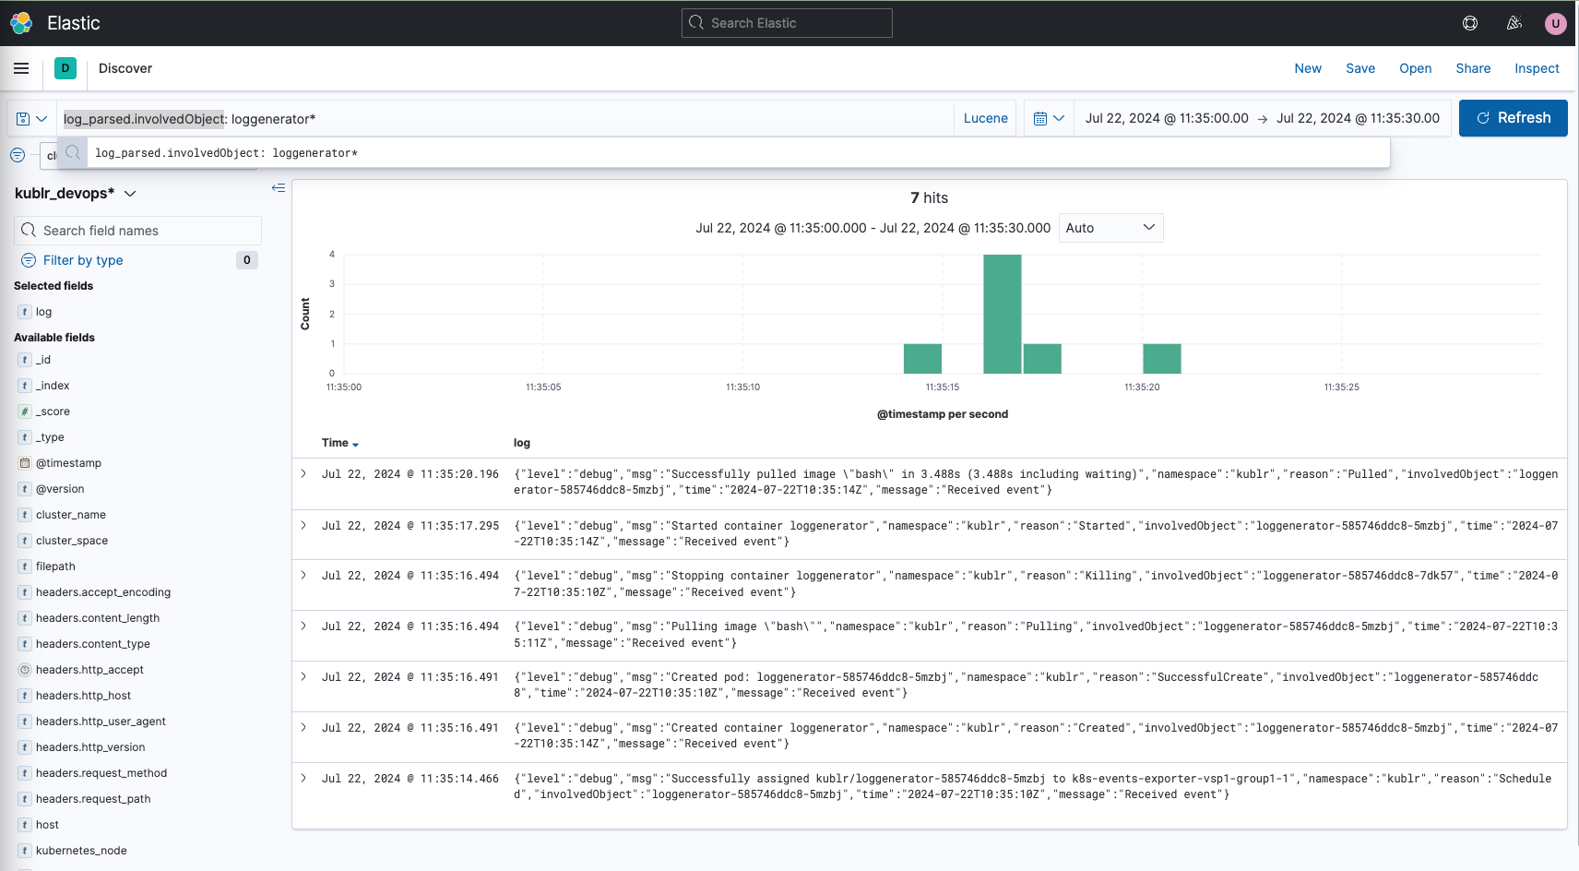Collapse the field sidebar with arrow icon
The height and width of the screenshot is (871, 1579).
click(x=279, y=188)
